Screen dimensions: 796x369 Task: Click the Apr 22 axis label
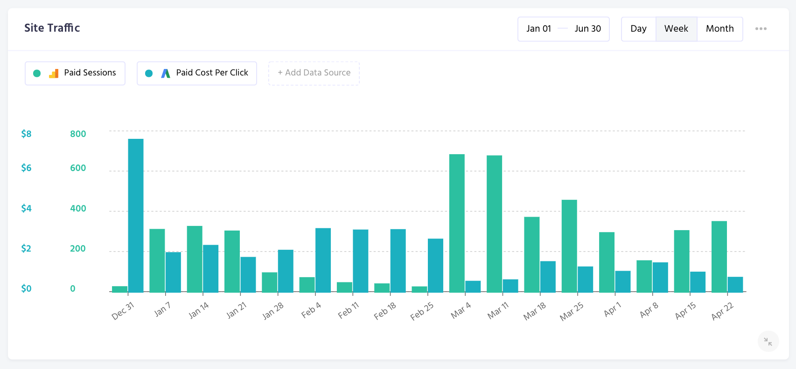click(722, 312)
